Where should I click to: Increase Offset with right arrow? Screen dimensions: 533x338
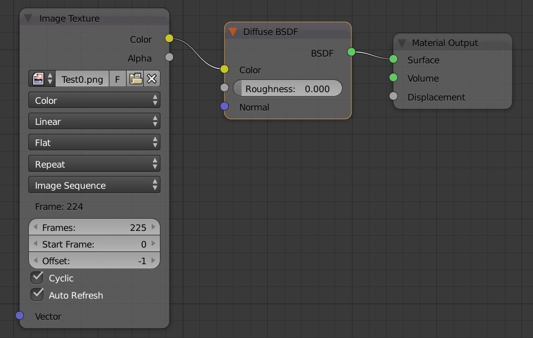[x=153, y=260]
